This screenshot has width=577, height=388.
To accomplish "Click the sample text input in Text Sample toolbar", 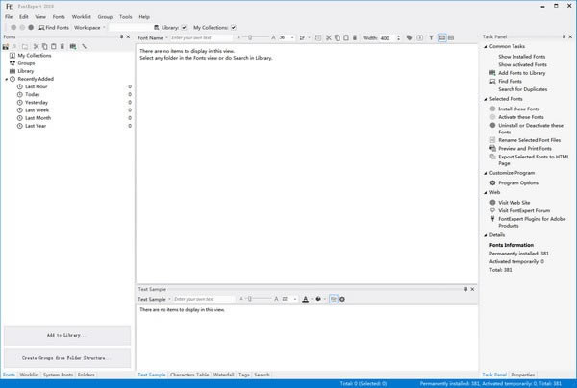I will tap(204, 299).
